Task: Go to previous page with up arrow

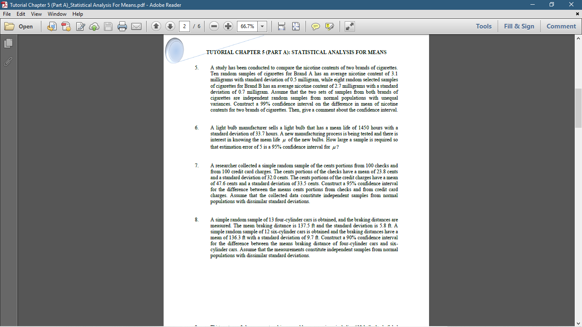Action: pos(156,26)
